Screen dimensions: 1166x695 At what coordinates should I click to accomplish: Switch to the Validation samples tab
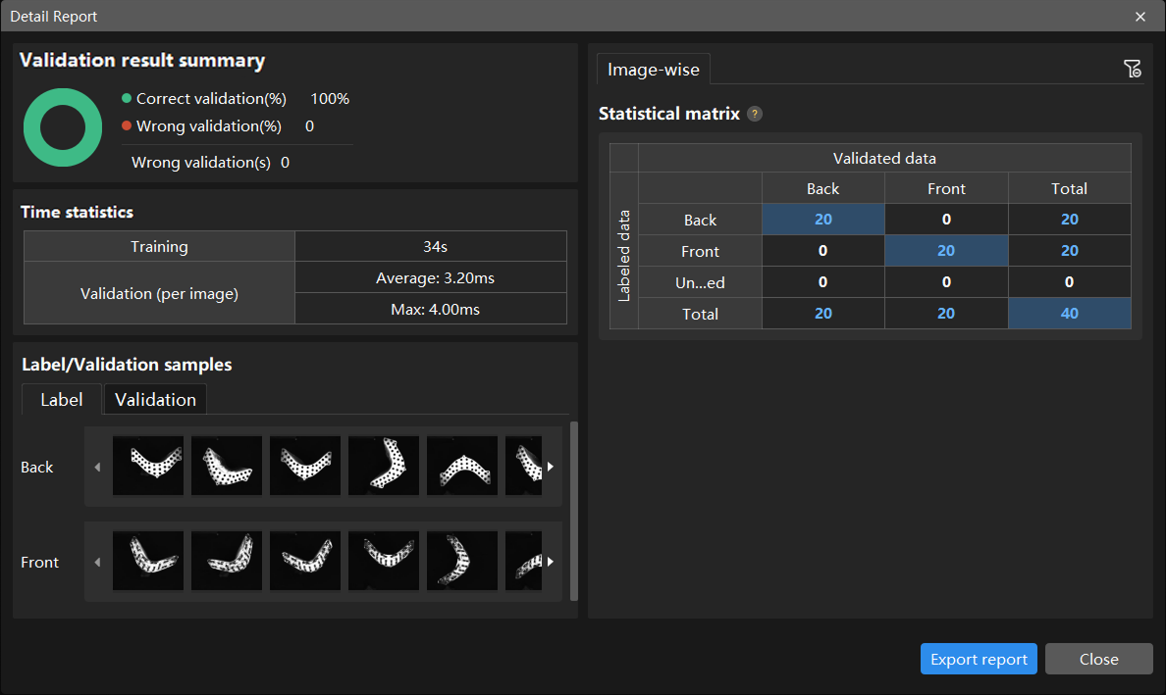(155, 400)
